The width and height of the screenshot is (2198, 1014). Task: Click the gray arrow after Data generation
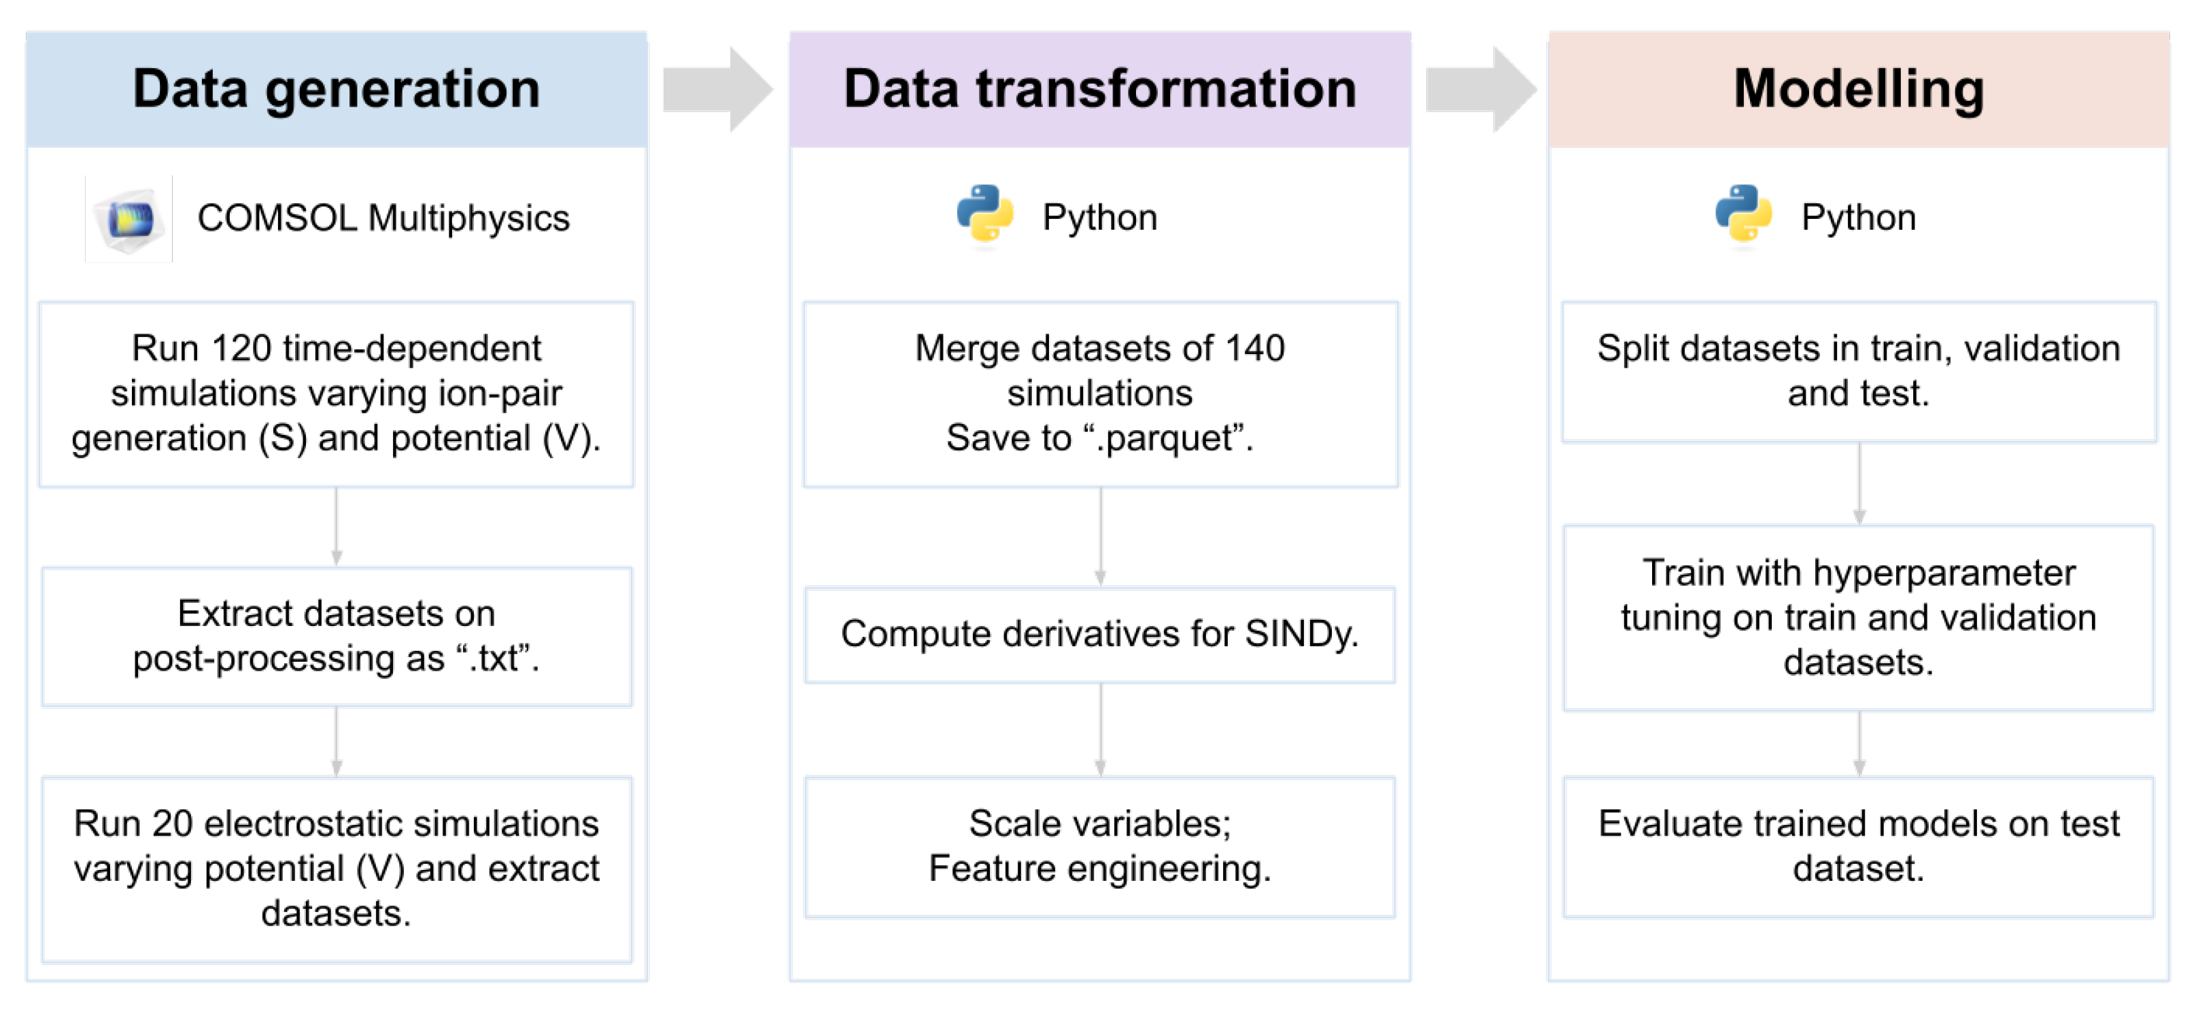pos(717,90)
